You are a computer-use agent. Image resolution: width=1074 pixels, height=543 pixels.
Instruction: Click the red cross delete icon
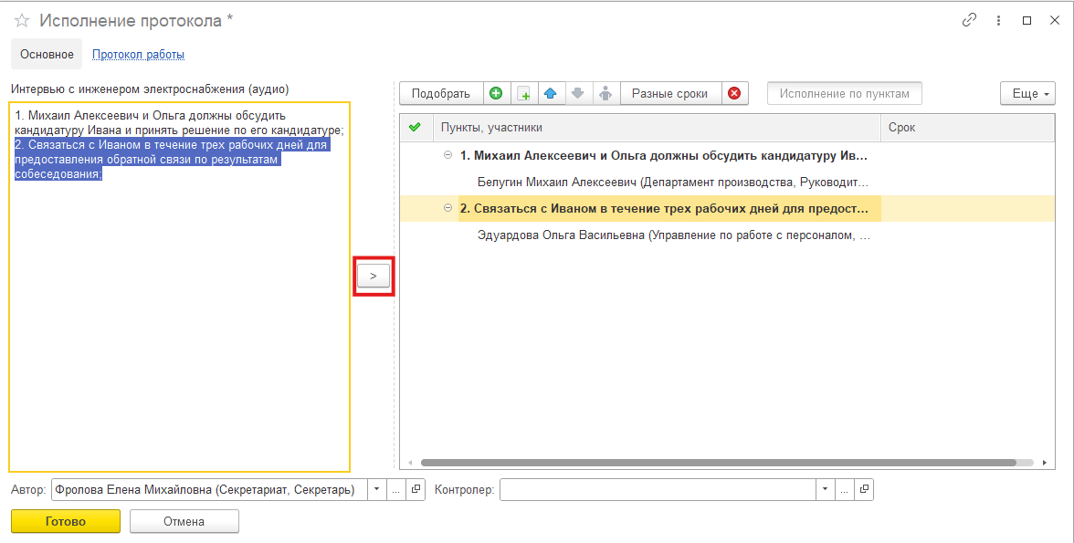[734, 94]
